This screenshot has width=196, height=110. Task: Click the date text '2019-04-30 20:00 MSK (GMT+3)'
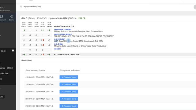40,106
